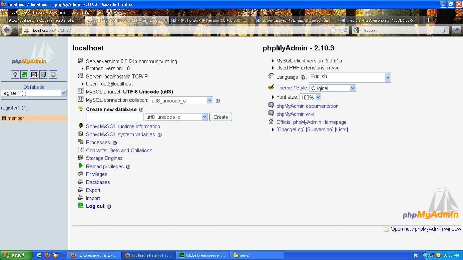
Task: Click the Show MySQL runtime information icon
Action: point(81,126)
